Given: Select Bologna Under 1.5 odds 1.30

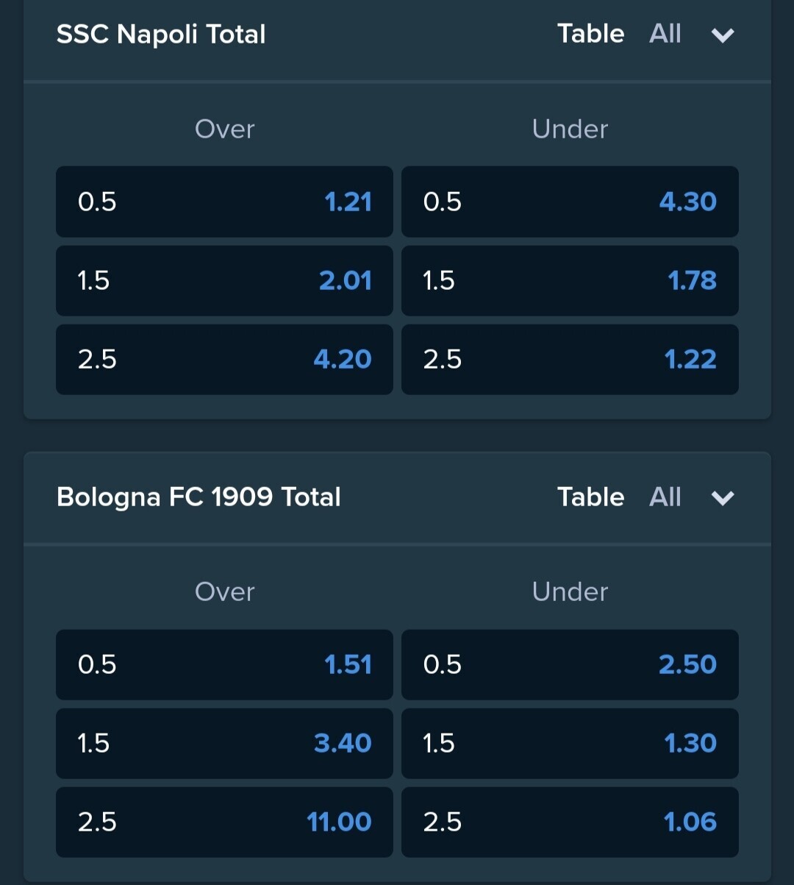Looking at the screenshot, I should click(x=570, y=743).
